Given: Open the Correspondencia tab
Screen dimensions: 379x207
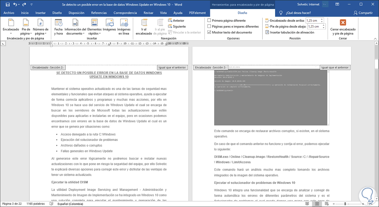Looking at the screenshot, I should [x=125, y=13].
